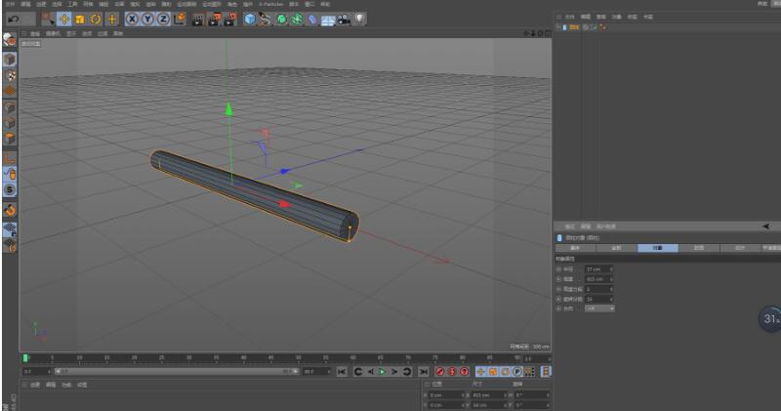Click the radius field's spinner arrows
Viewport: 781px width, 411px height.
click(613, 268)
